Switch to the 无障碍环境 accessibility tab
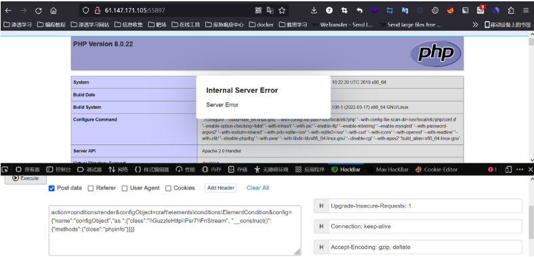The image size is (534, 257). tap(272, 170)
